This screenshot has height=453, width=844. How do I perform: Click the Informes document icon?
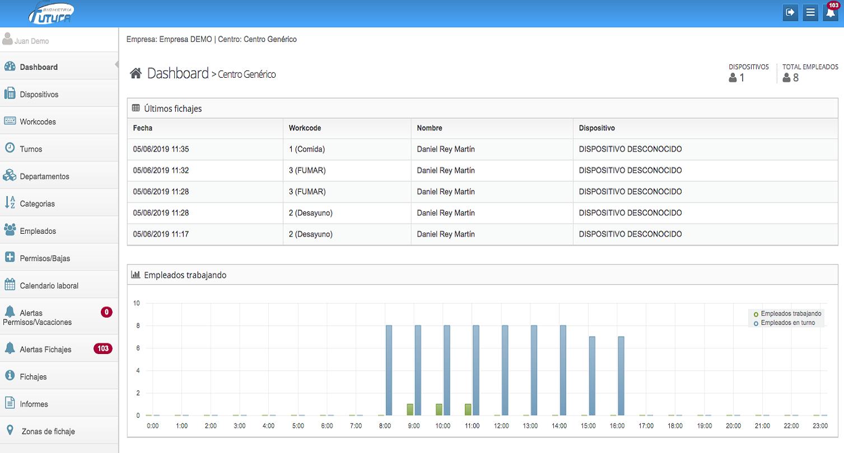[x=10, y=403]
